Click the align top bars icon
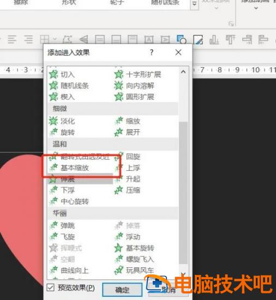 (230, 40)
